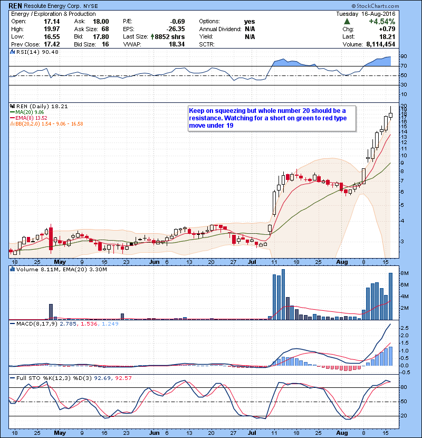Click the StockCharts.com copyright logo
This screenshot has height=438, width=422.
375,6
